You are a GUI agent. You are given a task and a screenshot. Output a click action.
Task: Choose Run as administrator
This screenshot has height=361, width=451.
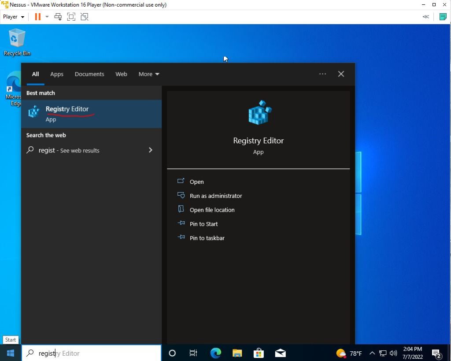[x=216, y=196]
